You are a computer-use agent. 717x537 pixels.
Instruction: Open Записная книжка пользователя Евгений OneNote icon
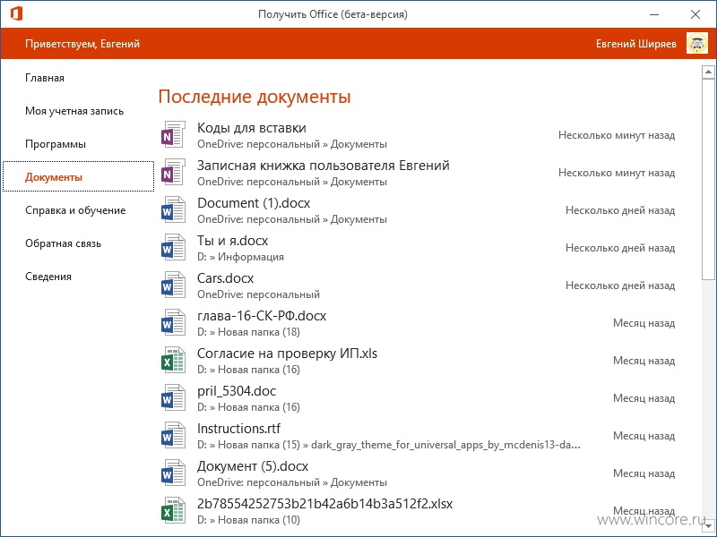[x=173, y=172]
